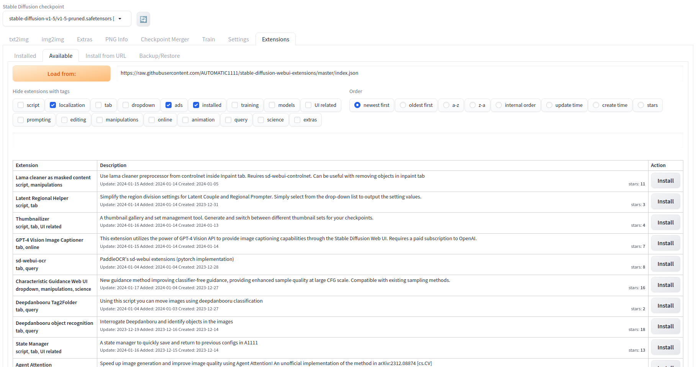Image resolution: width=696 pixels, height=367 pixels.
Task: Click the 'stars: 18' text
Action: [637, 329]
